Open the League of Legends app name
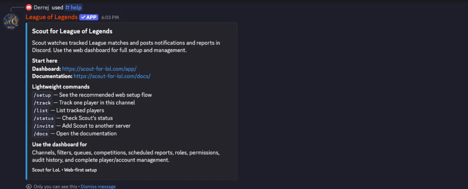 click(51, 17)
